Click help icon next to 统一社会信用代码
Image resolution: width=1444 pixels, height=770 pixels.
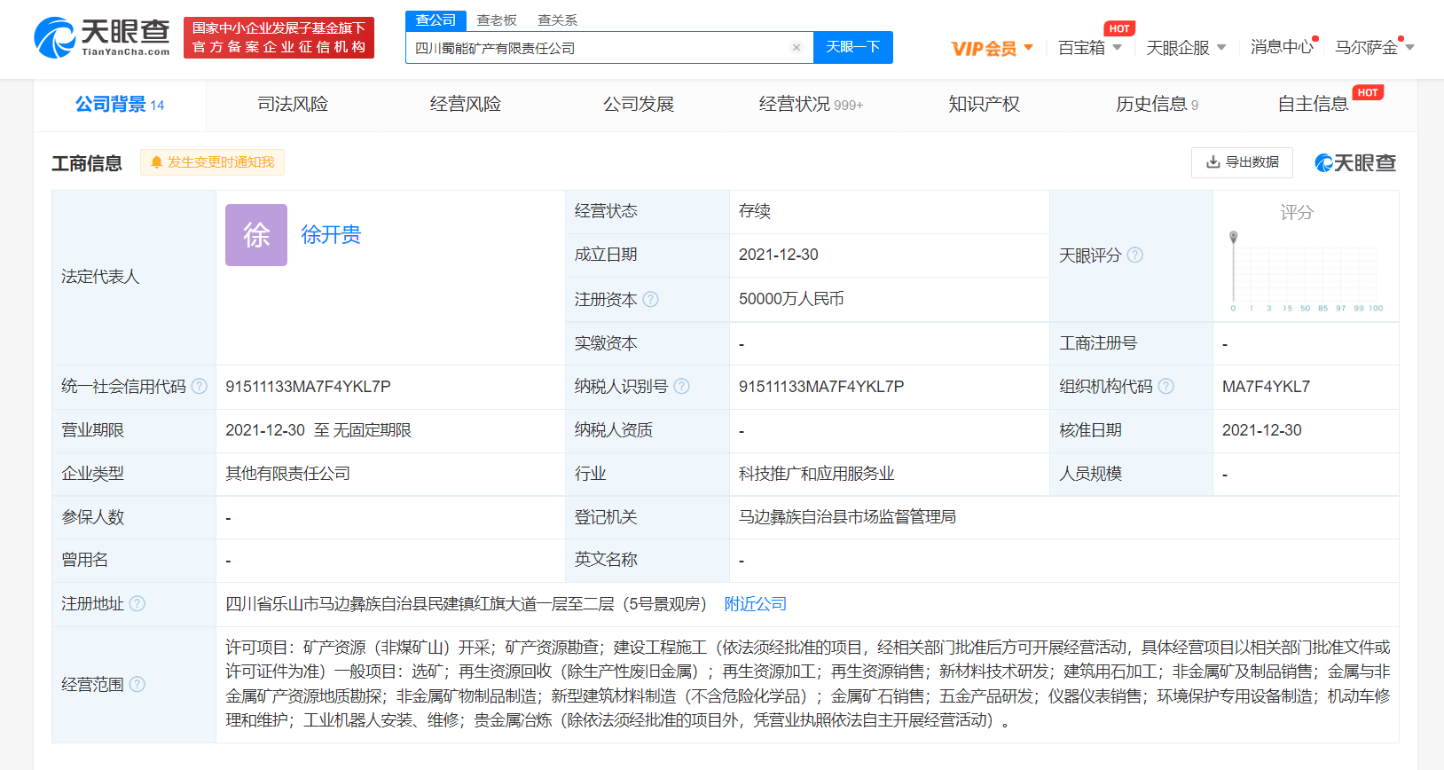[x=200, y=387]
